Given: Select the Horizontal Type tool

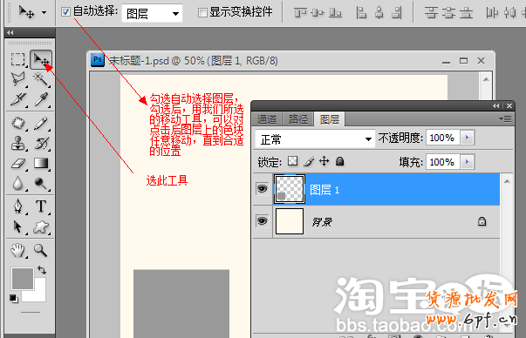Looking at the screenshot, I should [x=41, y=206].
